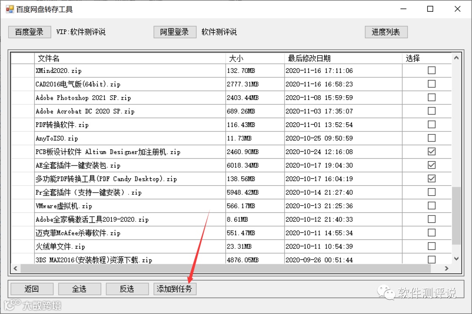This screenshot has width=472, height=314.
Task: Check the box for 3DS MAX2016 row
Action: (x=431, y=259)
